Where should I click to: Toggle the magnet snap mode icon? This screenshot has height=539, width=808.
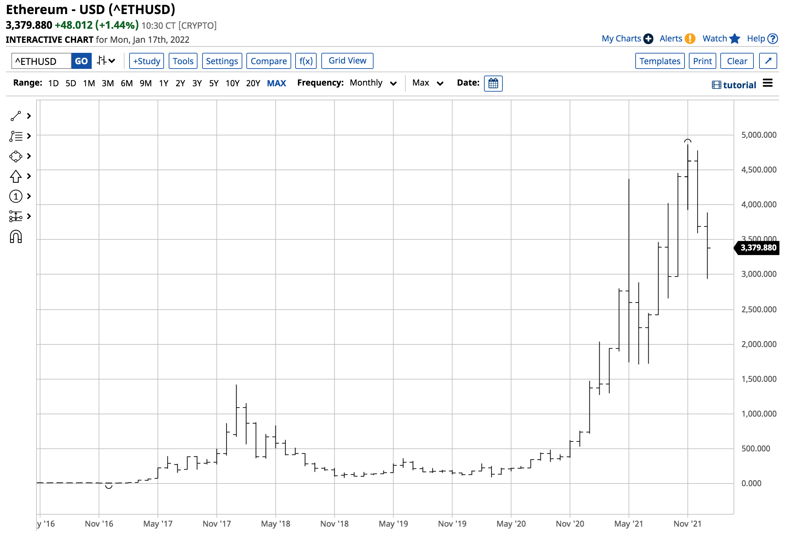(x=16, y=237)
